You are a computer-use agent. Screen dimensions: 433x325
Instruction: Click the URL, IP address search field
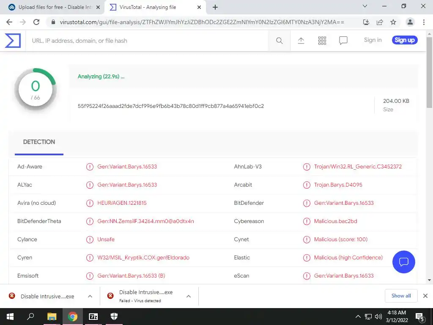click(x=147, y=41)
